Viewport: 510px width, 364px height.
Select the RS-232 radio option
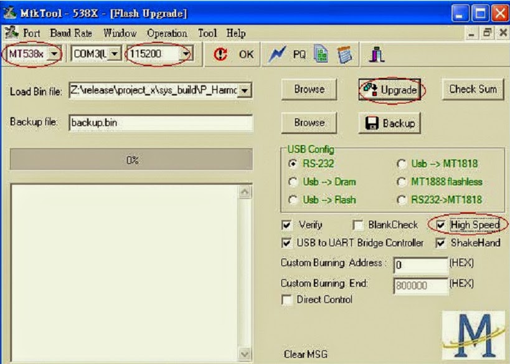(293, 163)
